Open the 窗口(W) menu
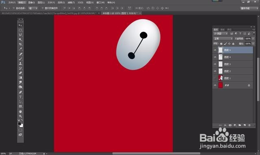 100,2
